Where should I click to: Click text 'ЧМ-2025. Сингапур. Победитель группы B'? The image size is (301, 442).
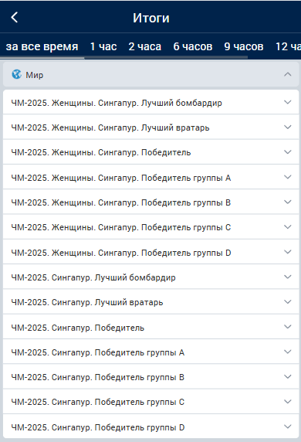click(98, 377)
